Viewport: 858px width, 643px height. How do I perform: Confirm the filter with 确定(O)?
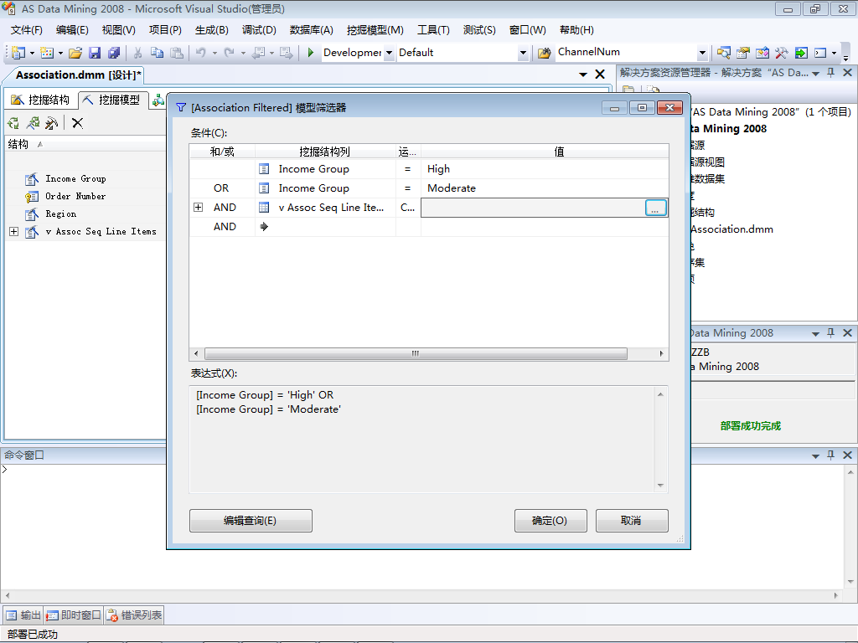[550, 521]
